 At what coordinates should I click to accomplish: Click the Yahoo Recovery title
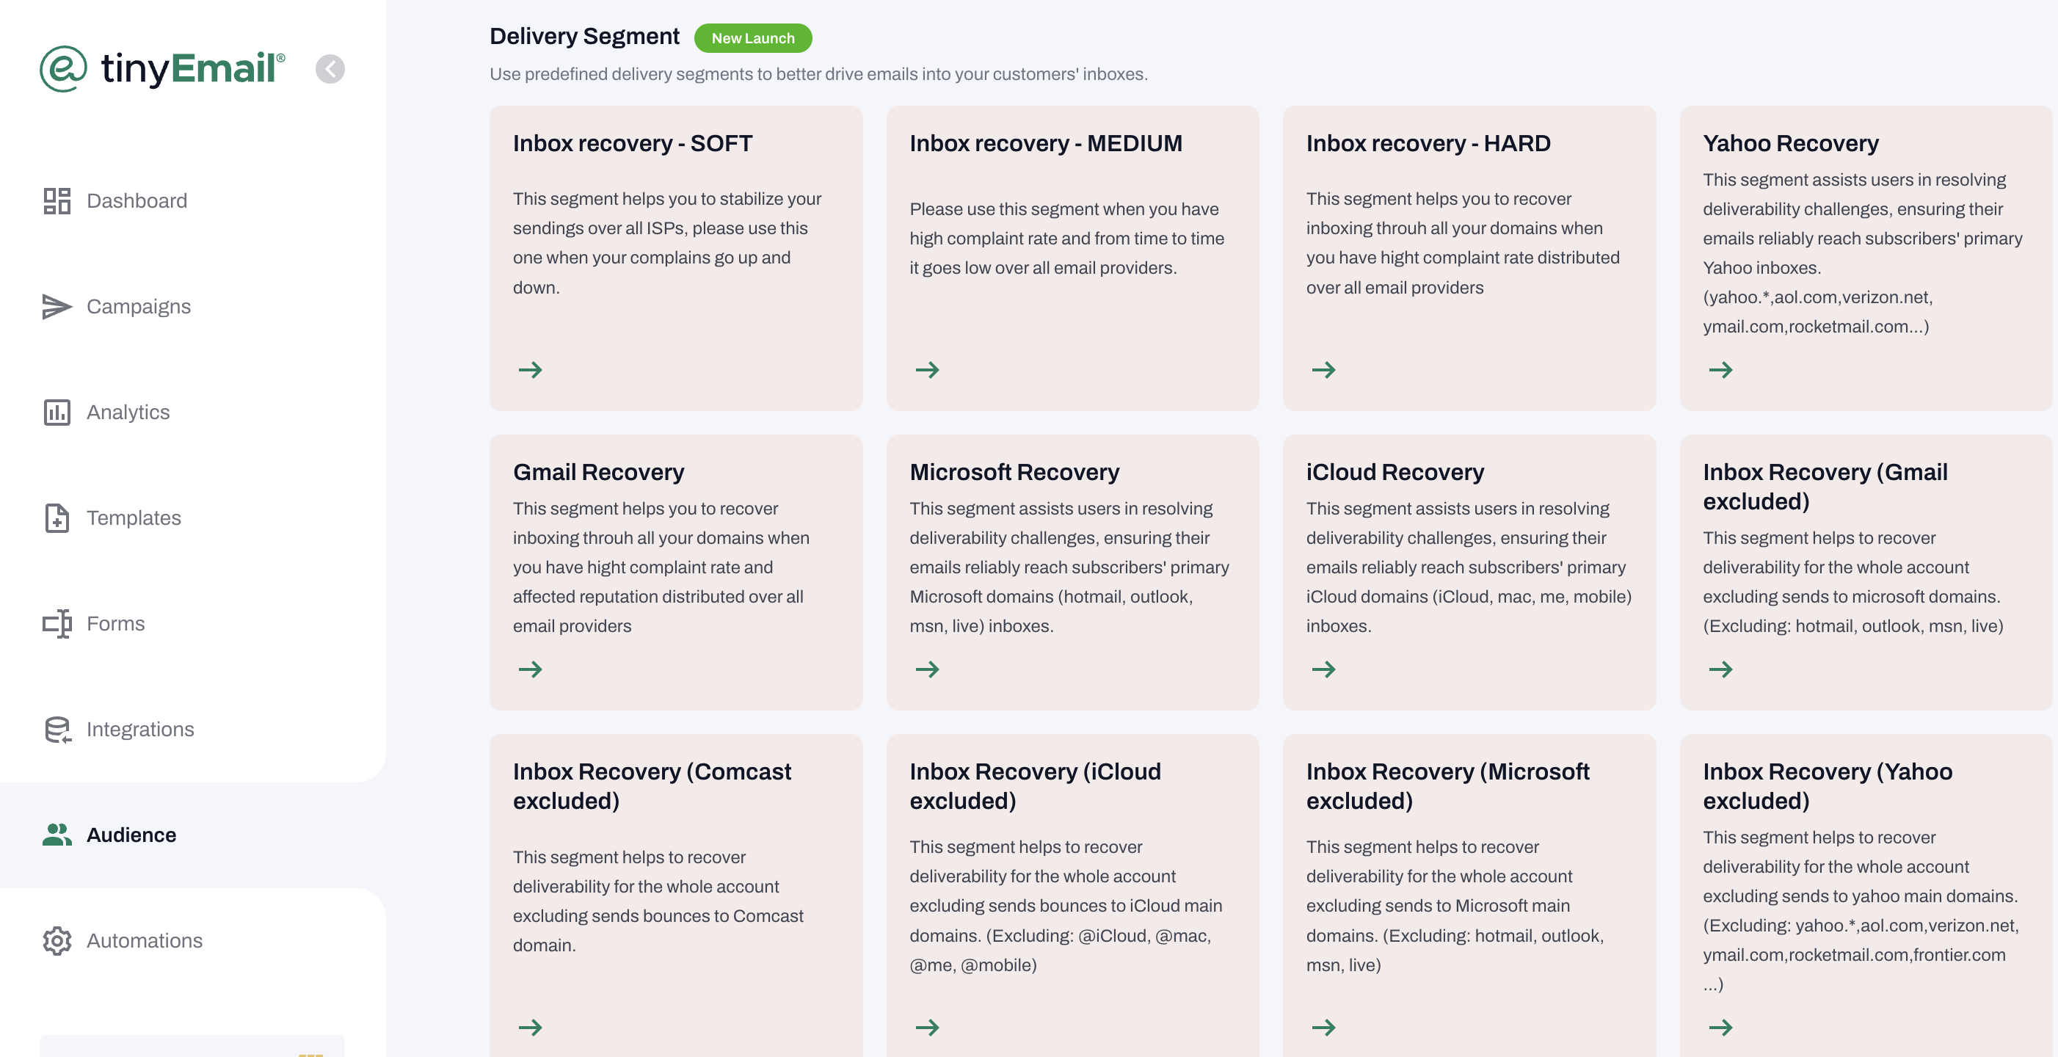1790,144
